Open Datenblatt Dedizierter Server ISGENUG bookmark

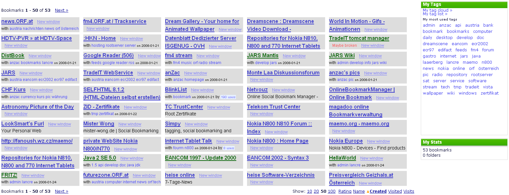(x=200, y=42)
